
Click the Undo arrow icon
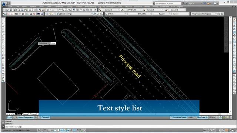pyautogui.click(x=48, y=10)
